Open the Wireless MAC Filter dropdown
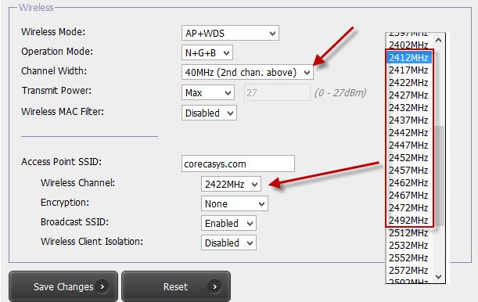478x302 pixels. 209,113
